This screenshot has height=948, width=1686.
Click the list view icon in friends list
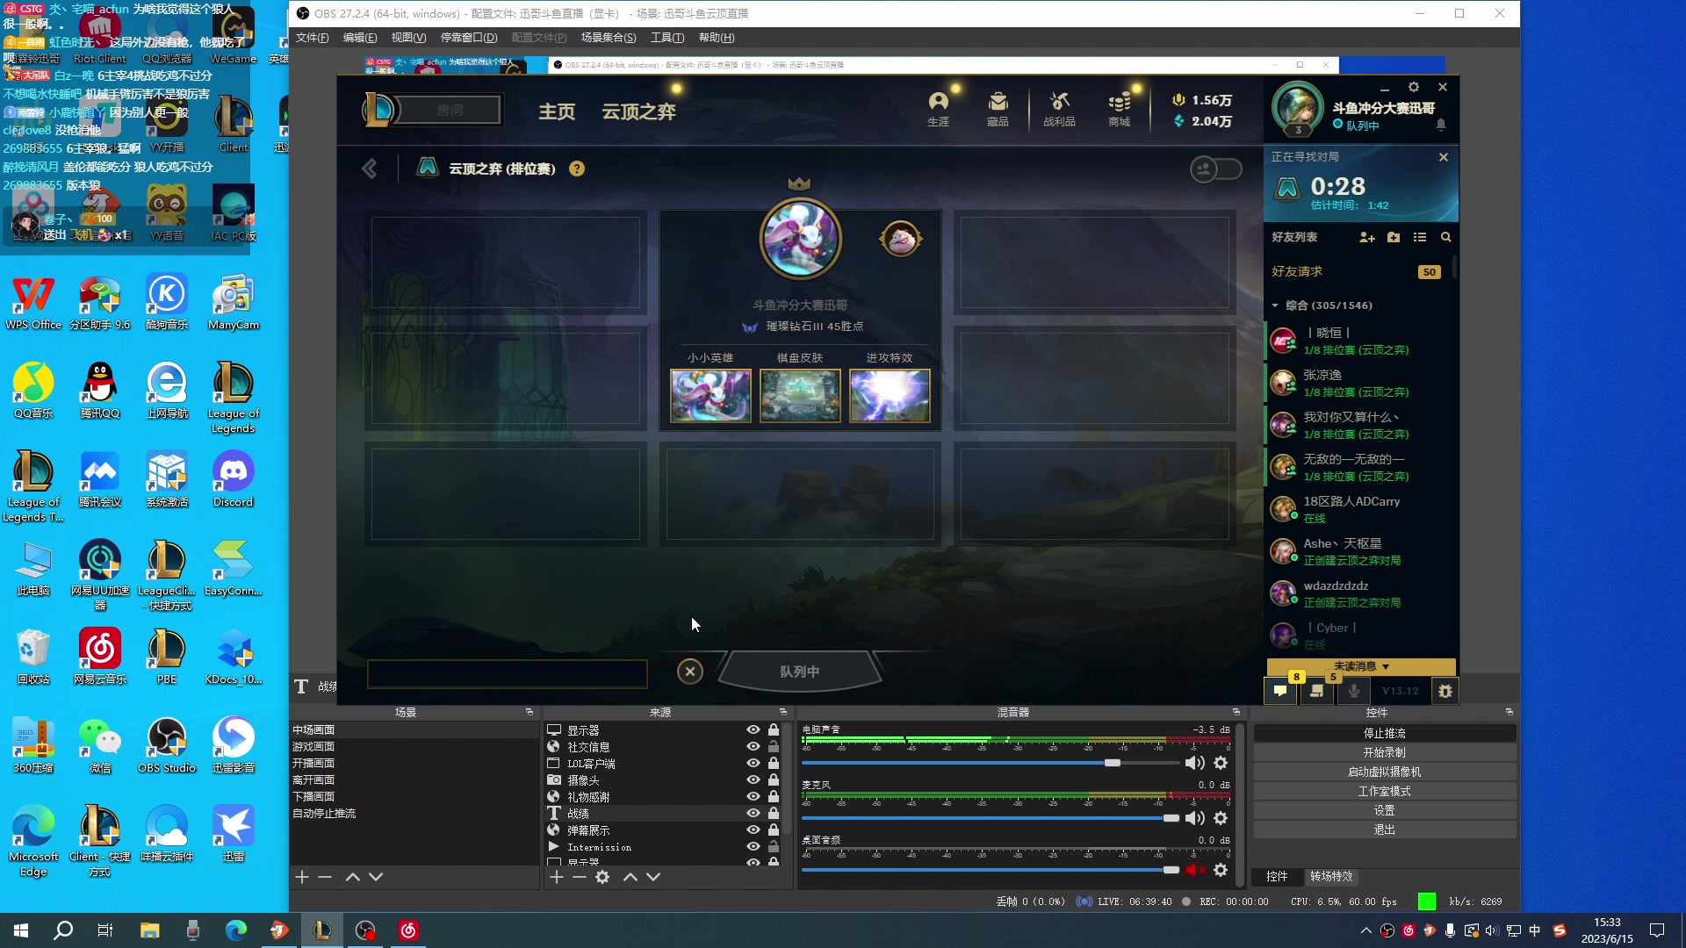tap(1420, 237)
